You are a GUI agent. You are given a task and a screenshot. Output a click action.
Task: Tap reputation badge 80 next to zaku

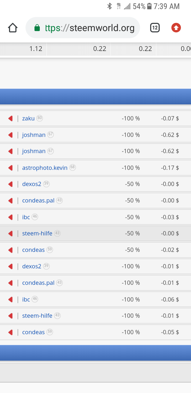click(40, 118)
